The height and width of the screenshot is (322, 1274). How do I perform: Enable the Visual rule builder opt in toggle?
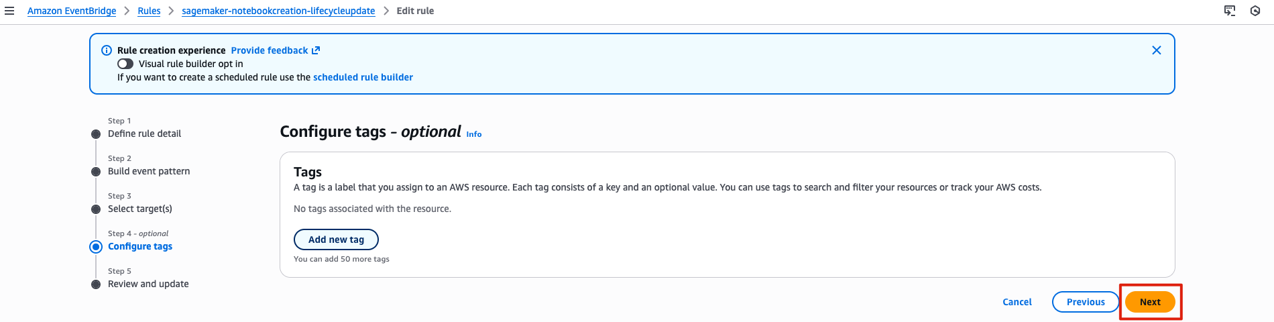click(x=125, y=64)
